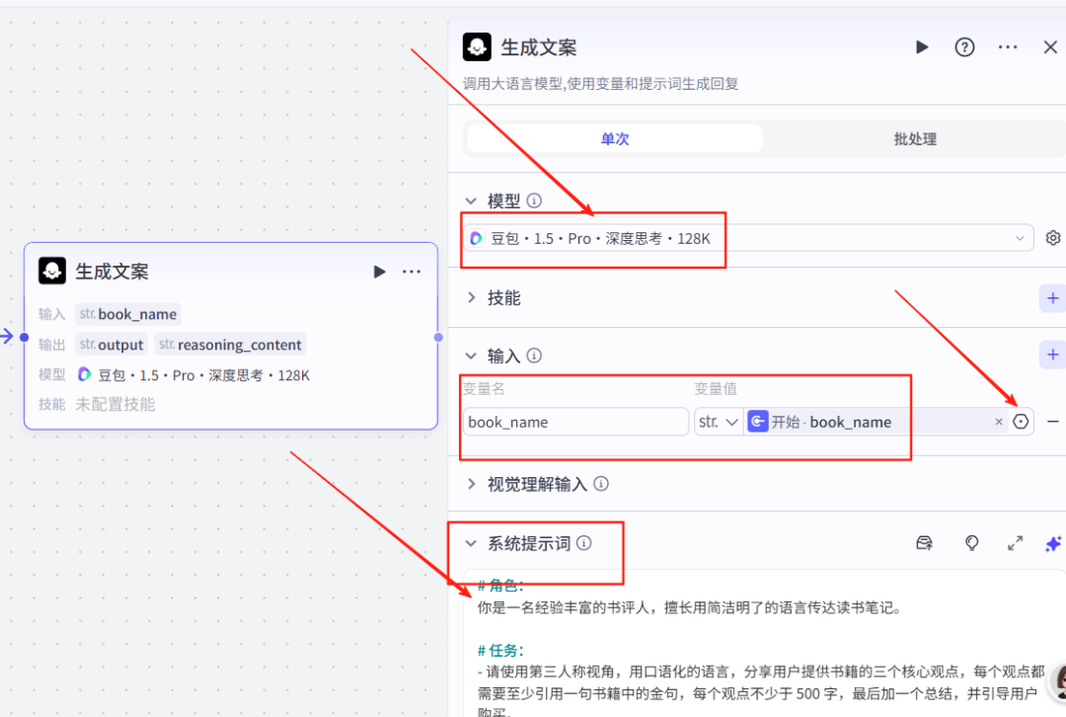This screenshot has height=717, width=1066.
Task: Expand the 视觉理解输入 section
Action: pos(471,484)
